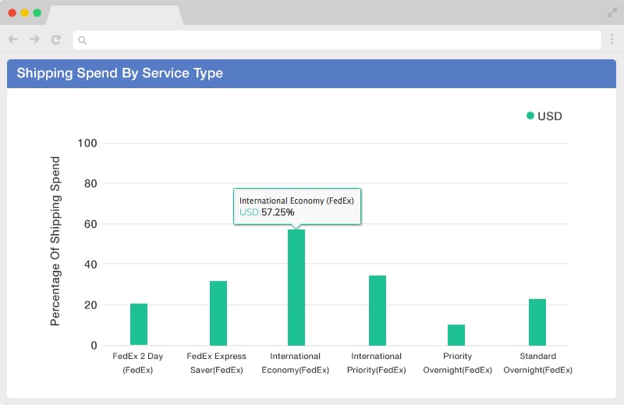Select the empty browser tab
This screenshot has width=624, height=405.
pos(115,15)
